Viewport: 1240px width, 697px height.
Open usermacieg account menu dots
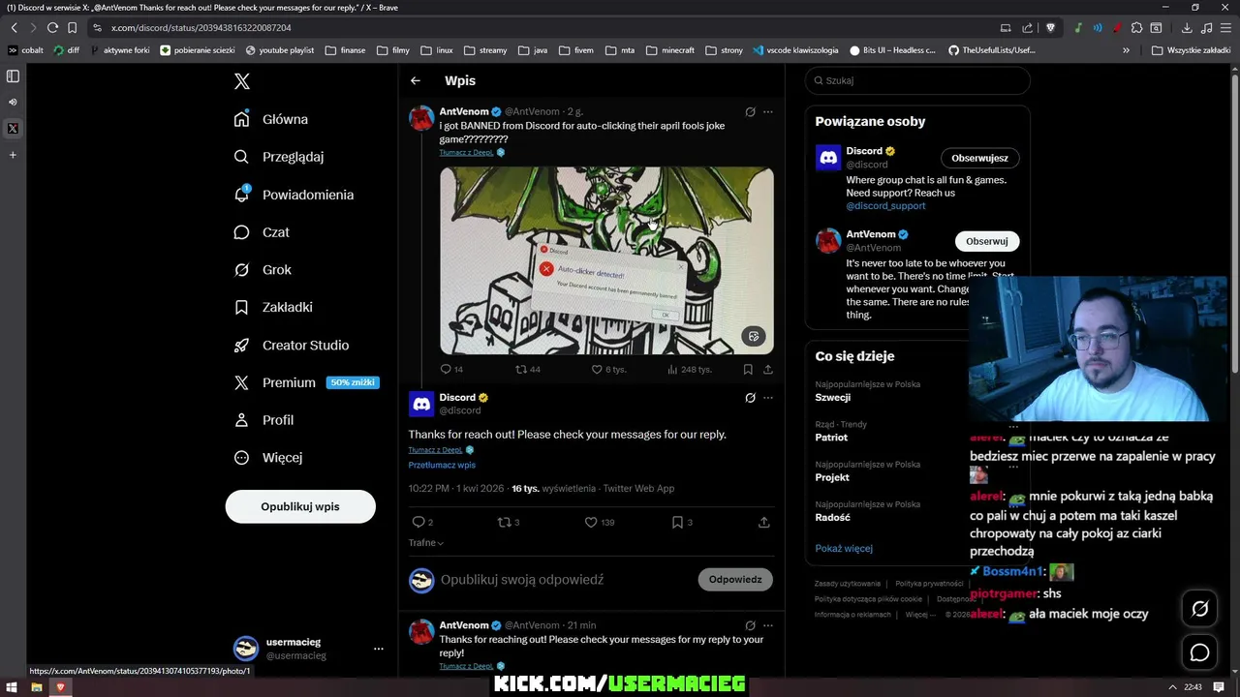(x=379, y=649)
